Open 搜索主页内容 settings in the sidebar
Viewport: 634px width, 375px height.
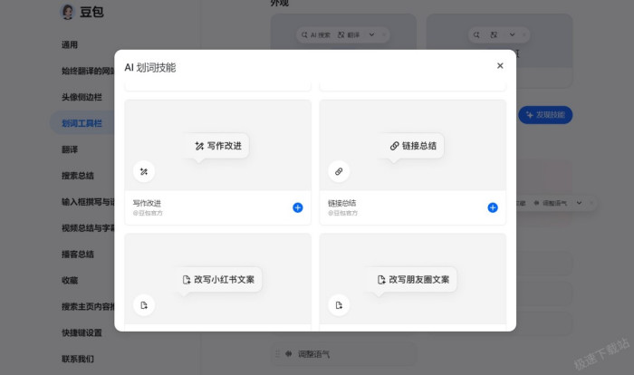click(88, 306)
